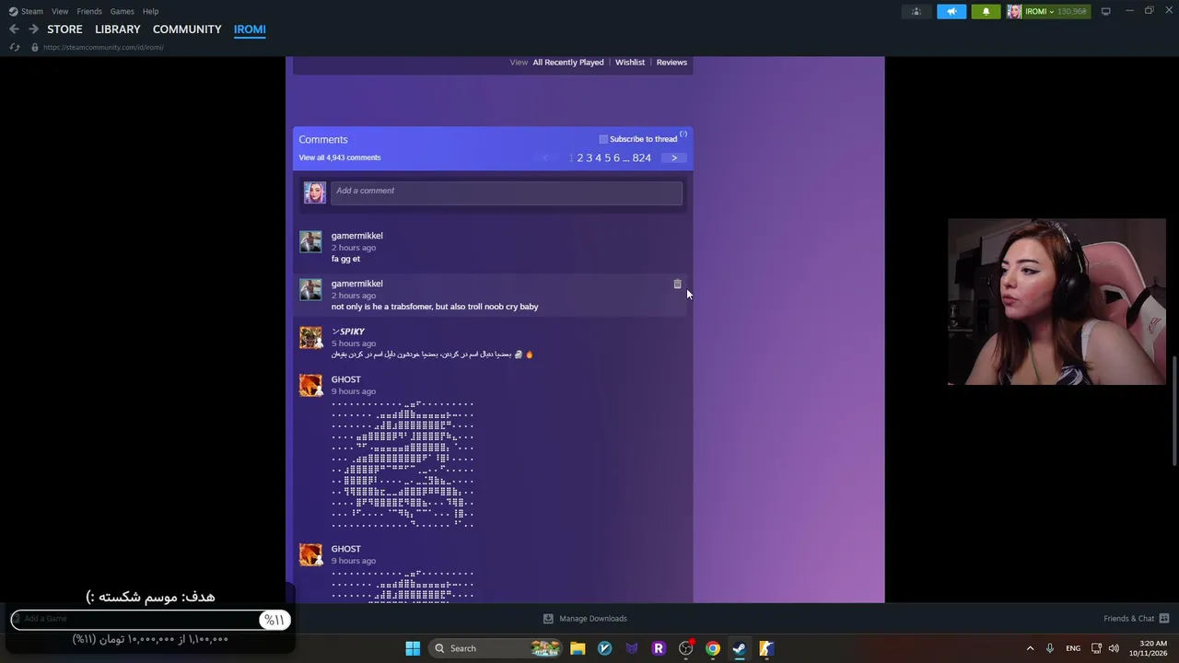Go to comments page 5
The width and height of the screenshot is (1179, 663).
pos(607,157)
